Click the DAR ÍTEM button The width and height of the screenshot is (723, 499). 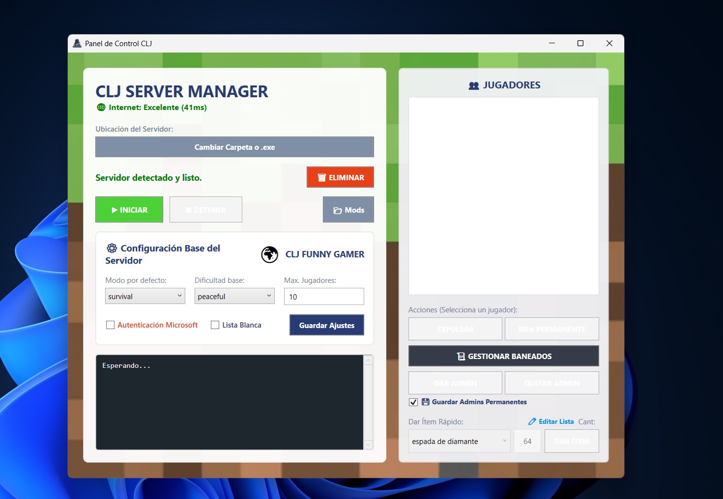coord(572,441)
